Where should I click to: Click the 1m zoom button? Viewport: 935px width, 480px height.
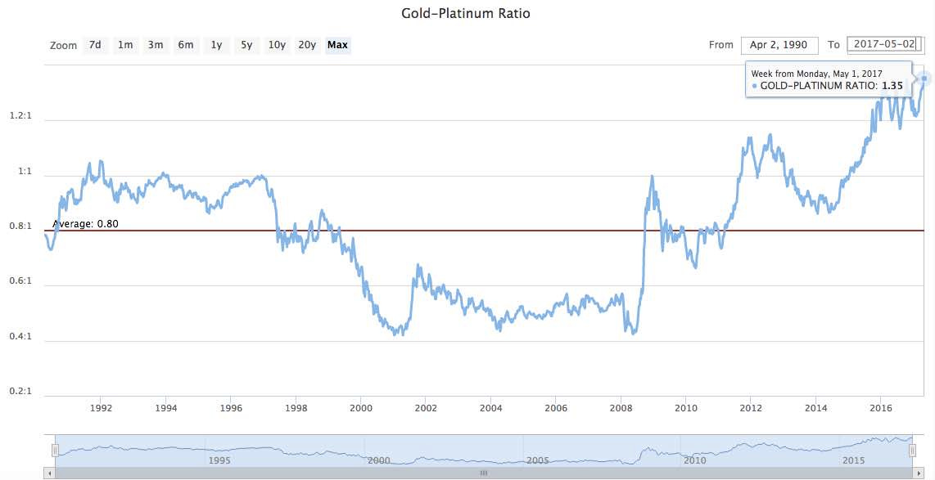pos(124,45)
